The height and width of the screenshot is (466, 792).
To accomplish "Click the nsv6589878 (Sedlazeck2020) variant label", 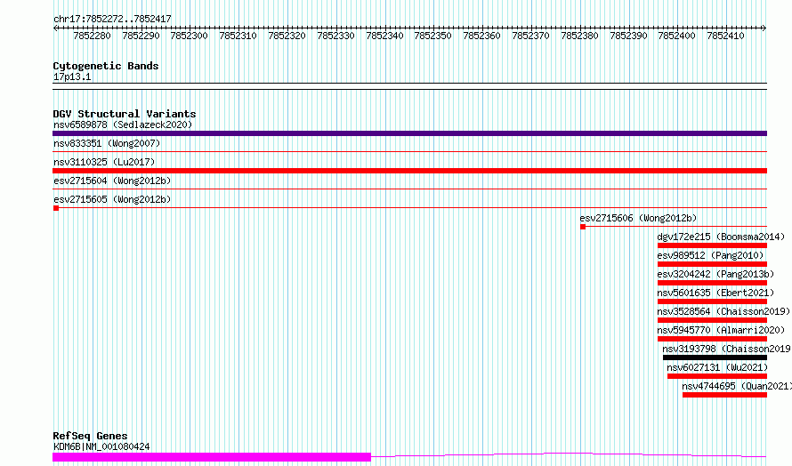I will coord(123,125).
